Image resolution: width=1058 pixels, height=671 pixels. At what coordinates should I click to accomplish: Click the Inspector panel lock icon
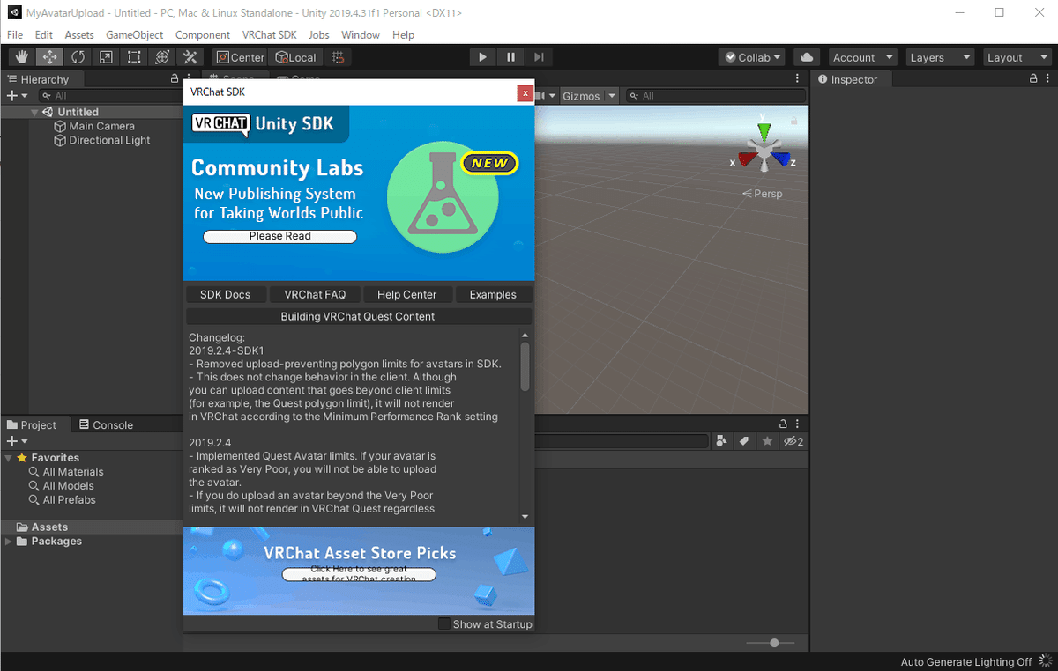tap(1034, 78)
